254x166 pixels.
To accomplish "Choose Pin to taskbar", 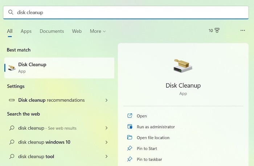I will (149, 159).
